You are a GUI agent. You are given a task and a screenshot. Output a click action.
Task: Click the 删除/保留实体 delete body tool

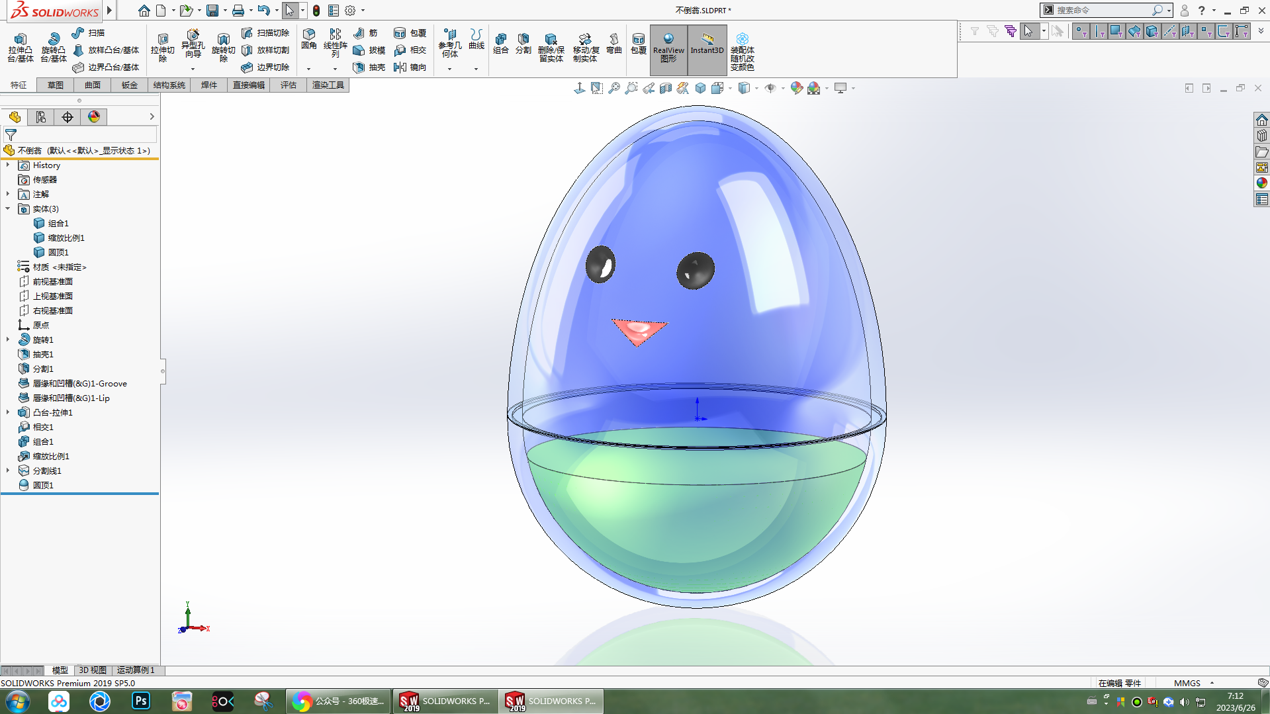coord(551,48)
